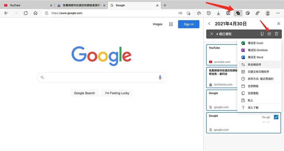
Task: Choose 已建立依日期排序 sort option
Action: pos(259,72)
